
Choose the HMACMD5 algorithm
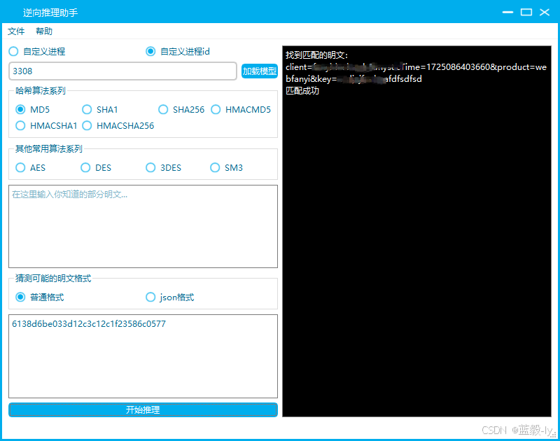241,110
